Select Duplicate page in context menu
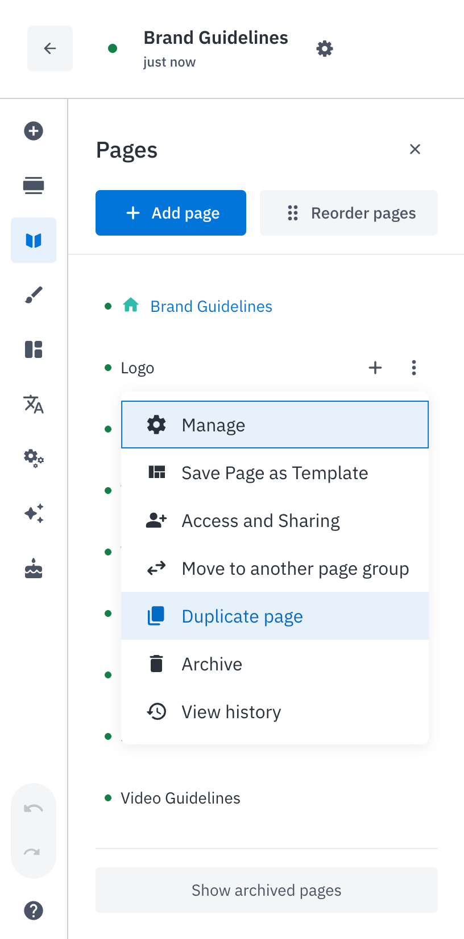This screenshot has height=939, width=464. pos(275,616)
